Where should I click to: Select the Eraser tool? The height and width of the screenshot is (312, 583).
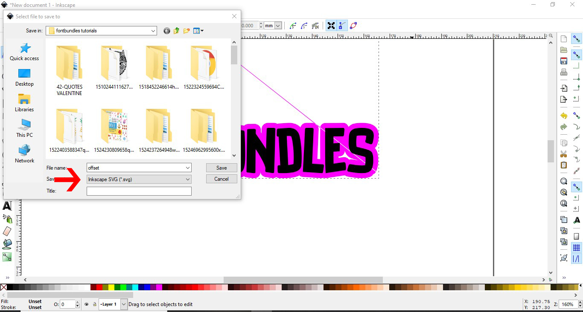click(x=7, y=231)
